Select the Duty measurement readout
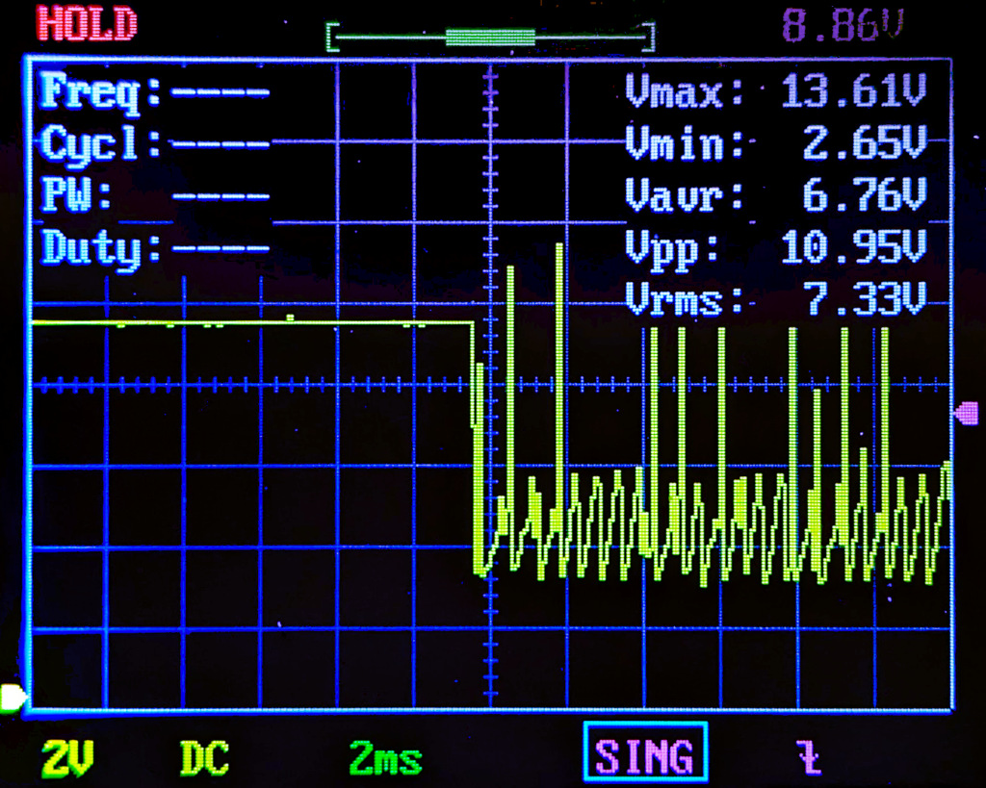The width and height of the screenshot is (986, 788). tap(154, 249)
